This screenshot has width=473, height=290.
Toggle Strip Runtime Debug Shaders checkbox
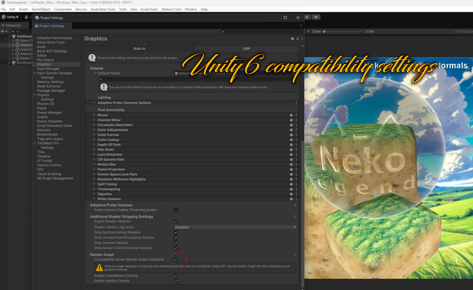[x=176, y=232]
